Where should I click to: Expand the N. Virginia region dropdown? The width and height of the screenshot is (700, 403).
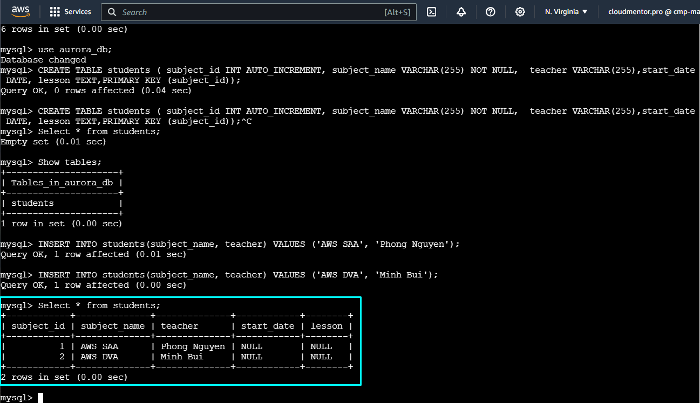click(566, 12)
